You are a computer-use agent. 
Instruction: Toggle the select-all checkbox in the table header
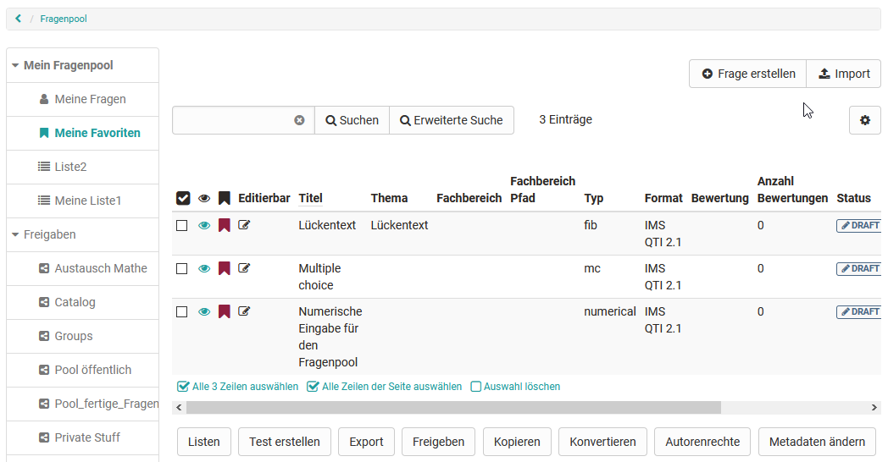click(x=183, y=198)
